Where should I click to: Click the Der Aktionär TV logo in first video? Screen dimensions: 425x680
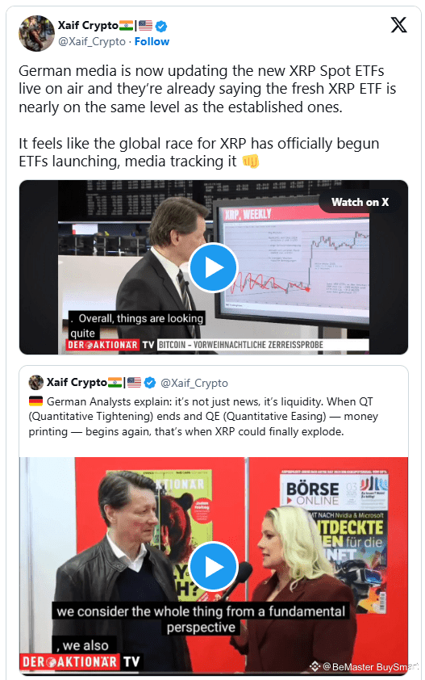(x=110, y=345)
